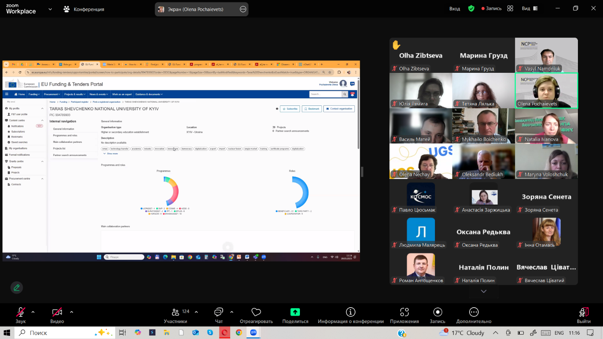Switch the ENG input language indicator

point(559,333)
